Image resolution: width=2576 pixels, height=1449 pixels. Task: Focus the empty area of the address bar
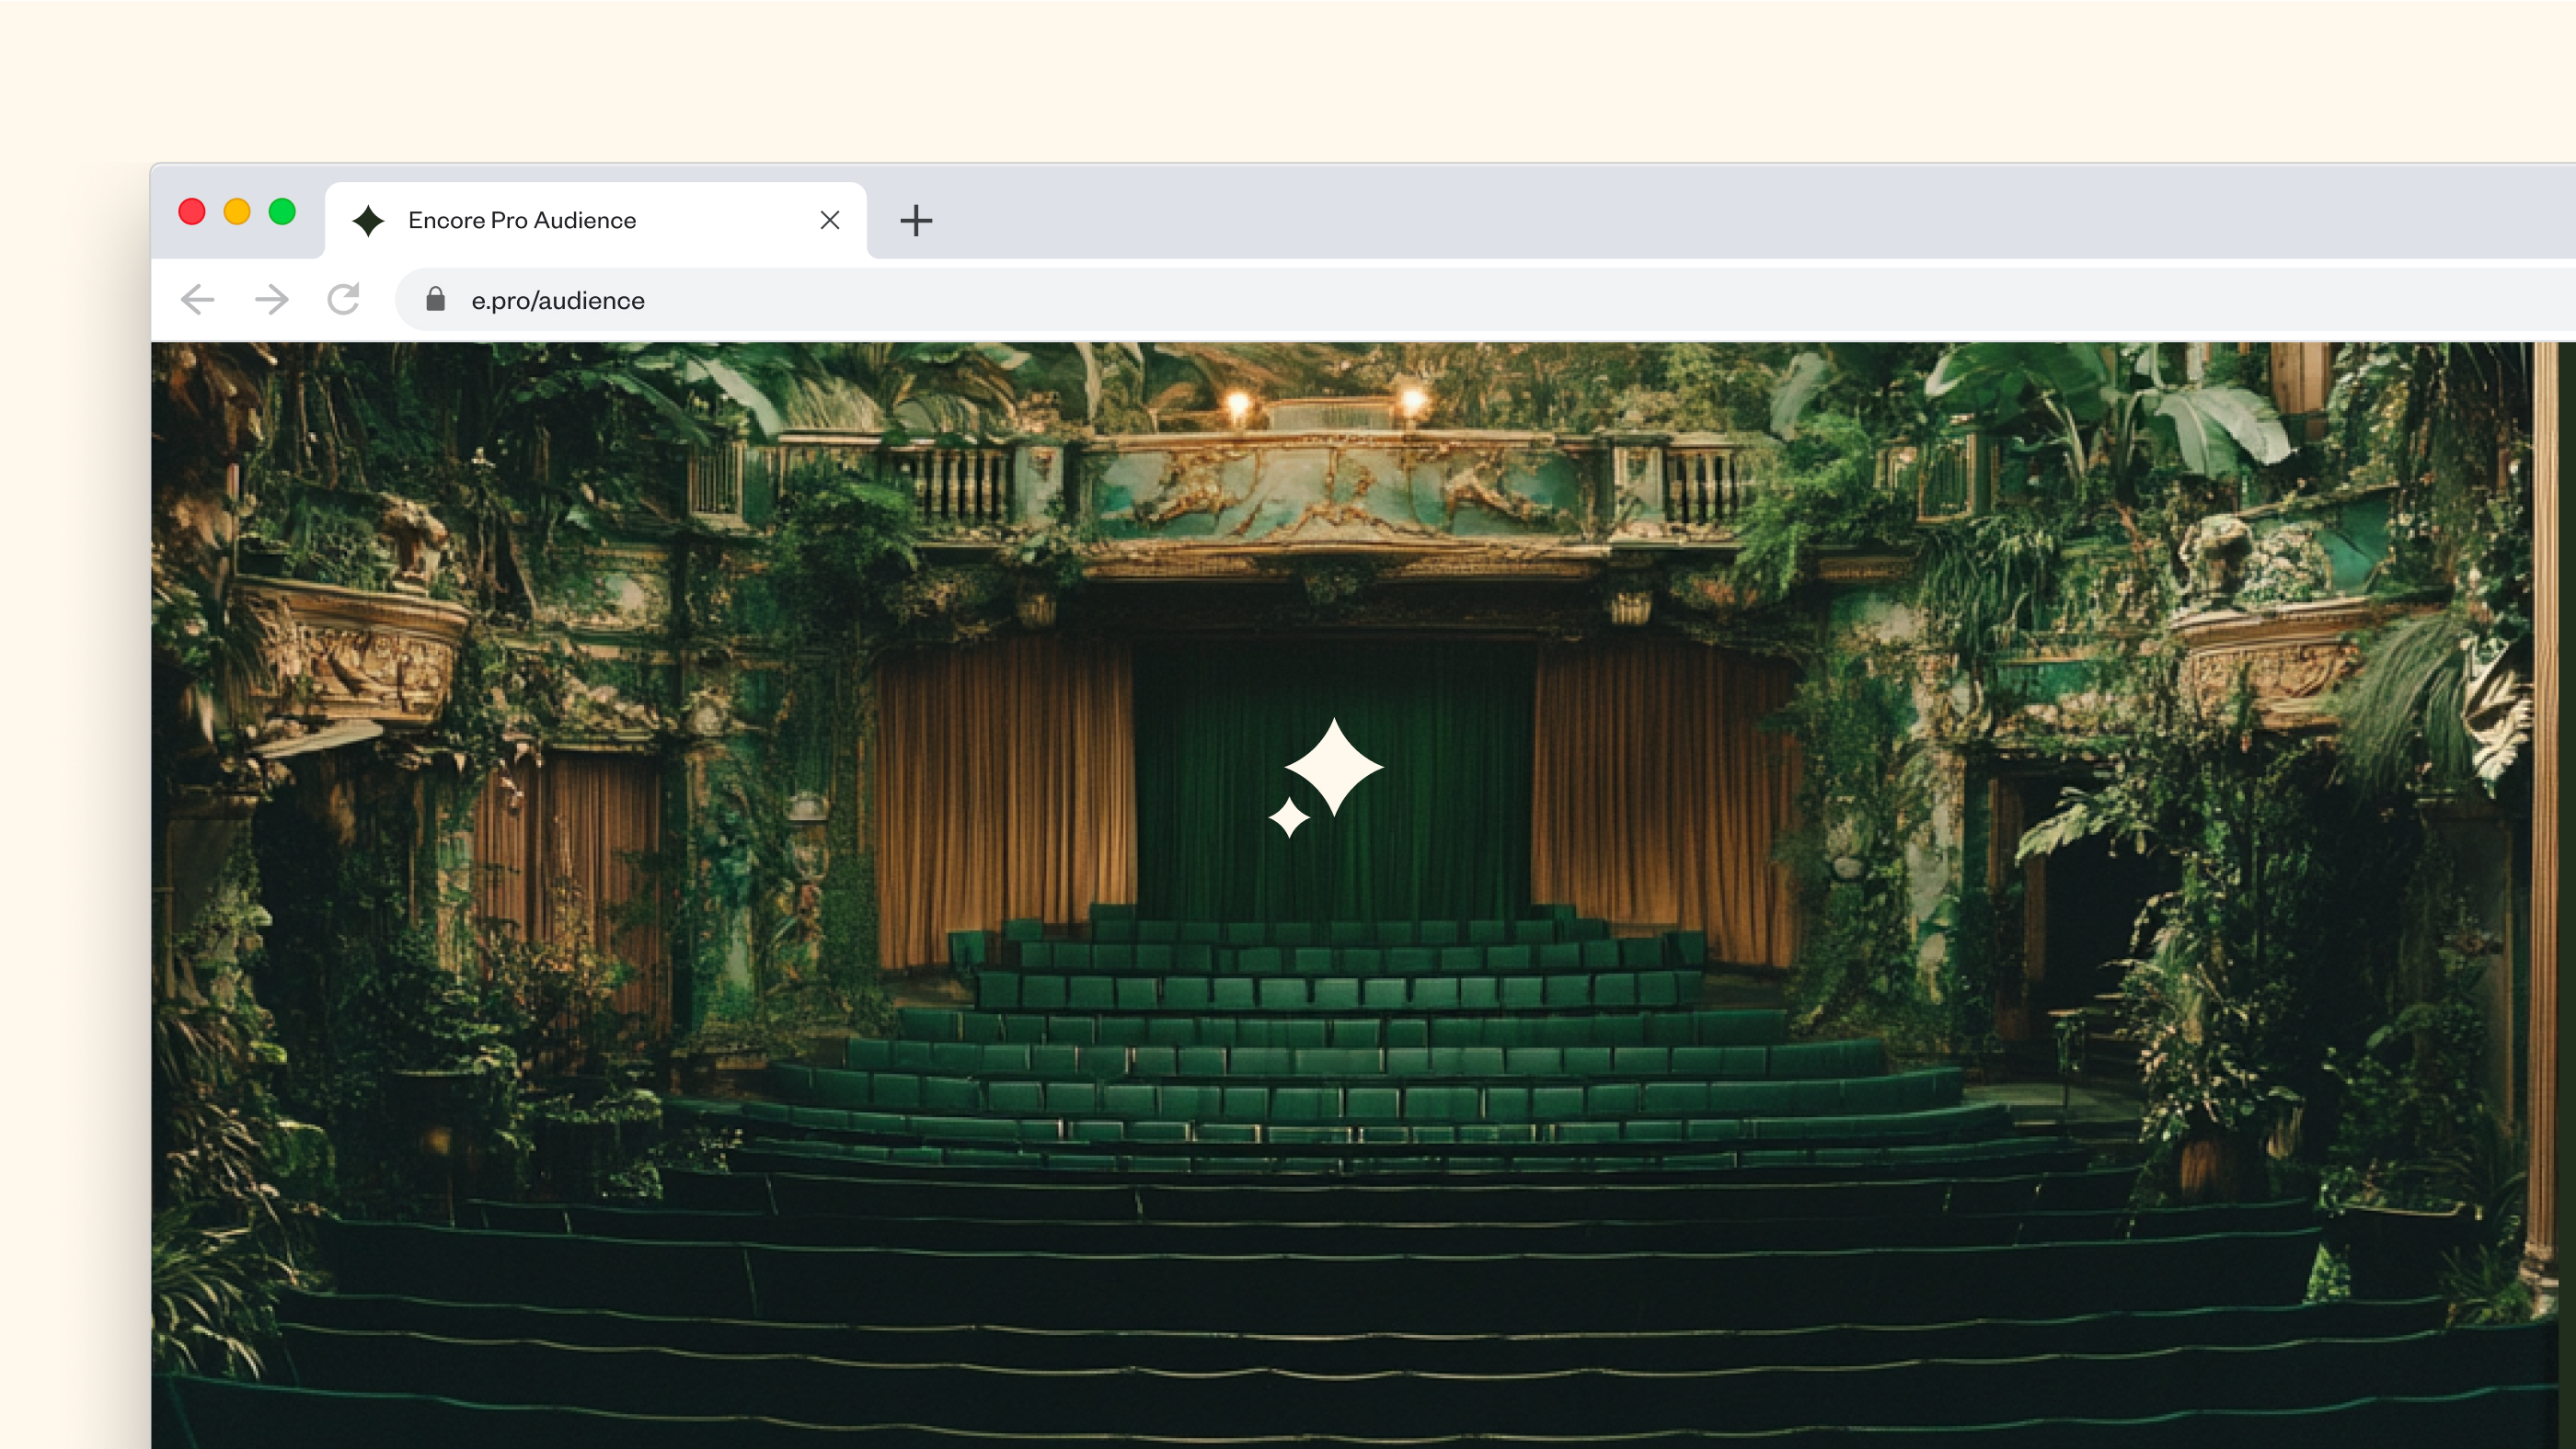click(1500, 300)
